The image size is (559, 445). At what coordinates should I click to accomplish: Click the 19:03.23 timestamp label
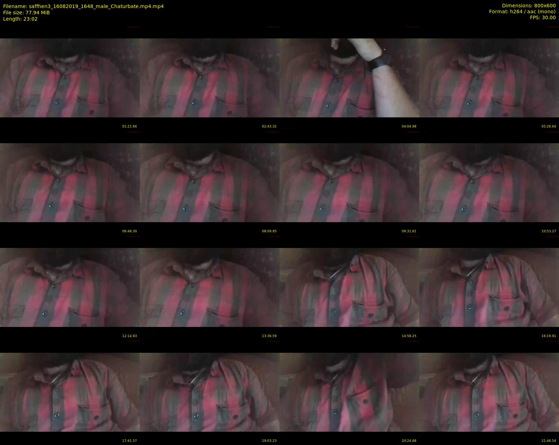coord(269,441)
